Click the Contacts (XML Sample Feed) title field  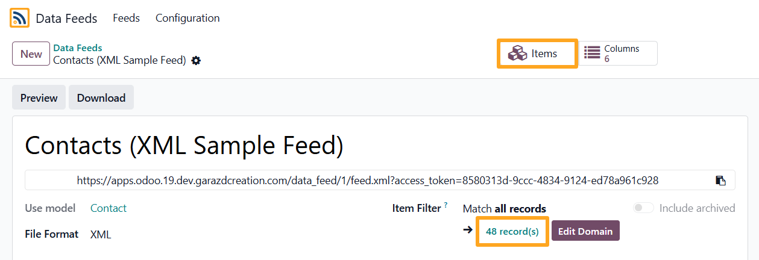point(184,146)
